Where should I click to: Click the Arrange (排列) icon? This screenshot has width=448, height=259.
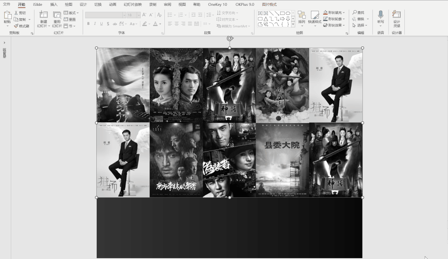point(302,15)
